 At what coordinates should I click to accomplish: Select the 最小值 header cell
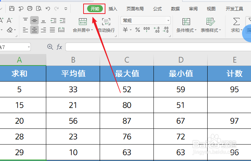[x=181, y=73]
